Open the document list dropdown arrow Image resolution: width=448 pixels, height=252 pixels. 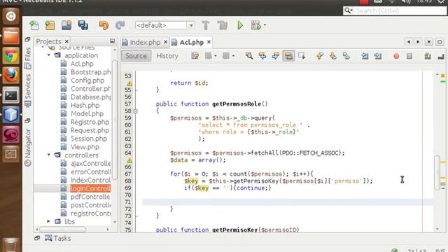point(429,42)
